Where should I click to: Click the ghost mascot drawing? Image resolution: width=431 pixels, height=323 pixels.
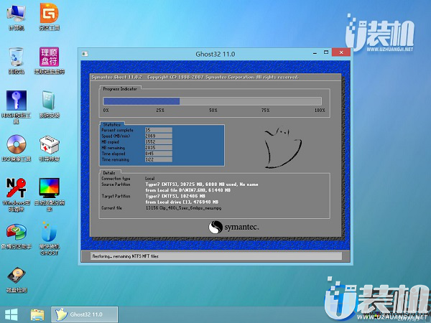[282, 147]
